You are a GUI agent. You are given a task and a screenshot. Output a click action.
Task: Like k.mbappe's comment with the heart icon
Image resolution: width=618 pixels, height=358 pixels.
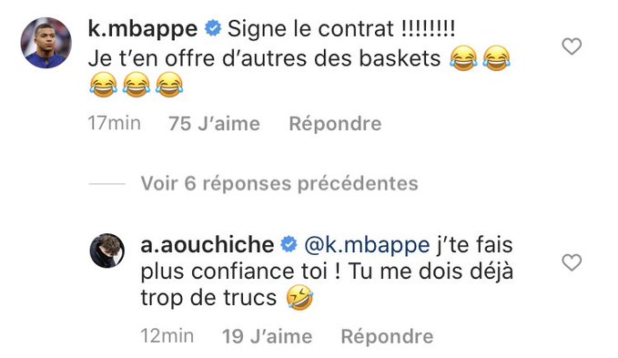572,46
